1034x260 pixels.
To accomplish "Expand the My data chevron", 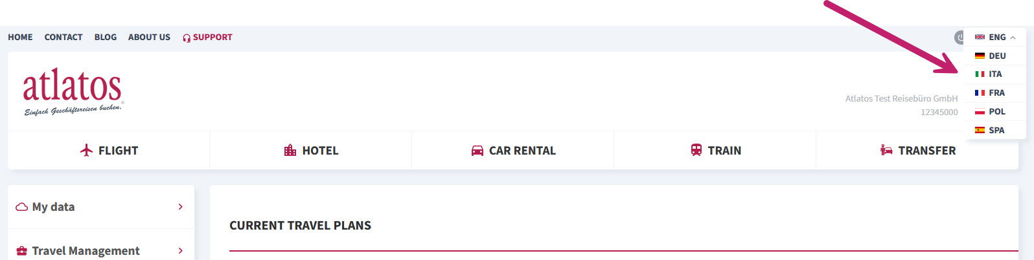I will pyautogui.click(x=180, y=207).
